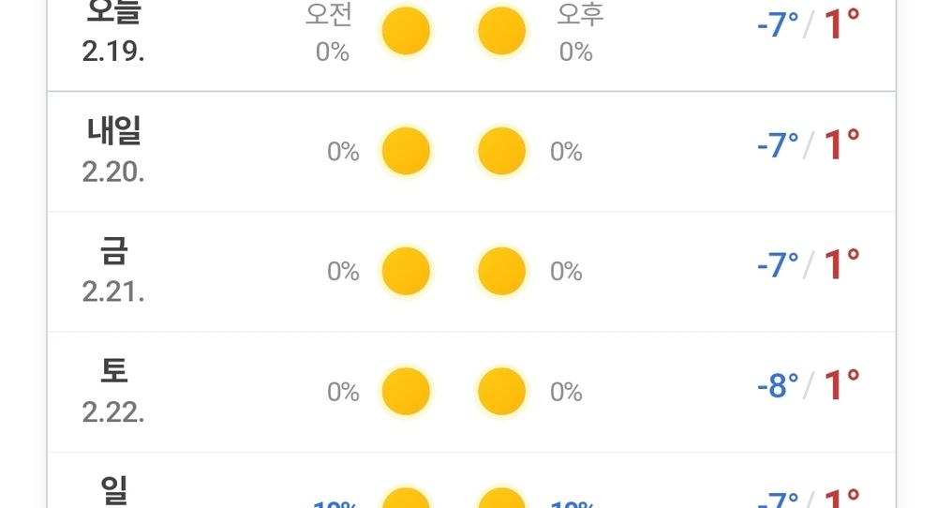Click Saturday 2.22 afternoon sun icon
The image size is (937, 508).
[x=501, y=392]
